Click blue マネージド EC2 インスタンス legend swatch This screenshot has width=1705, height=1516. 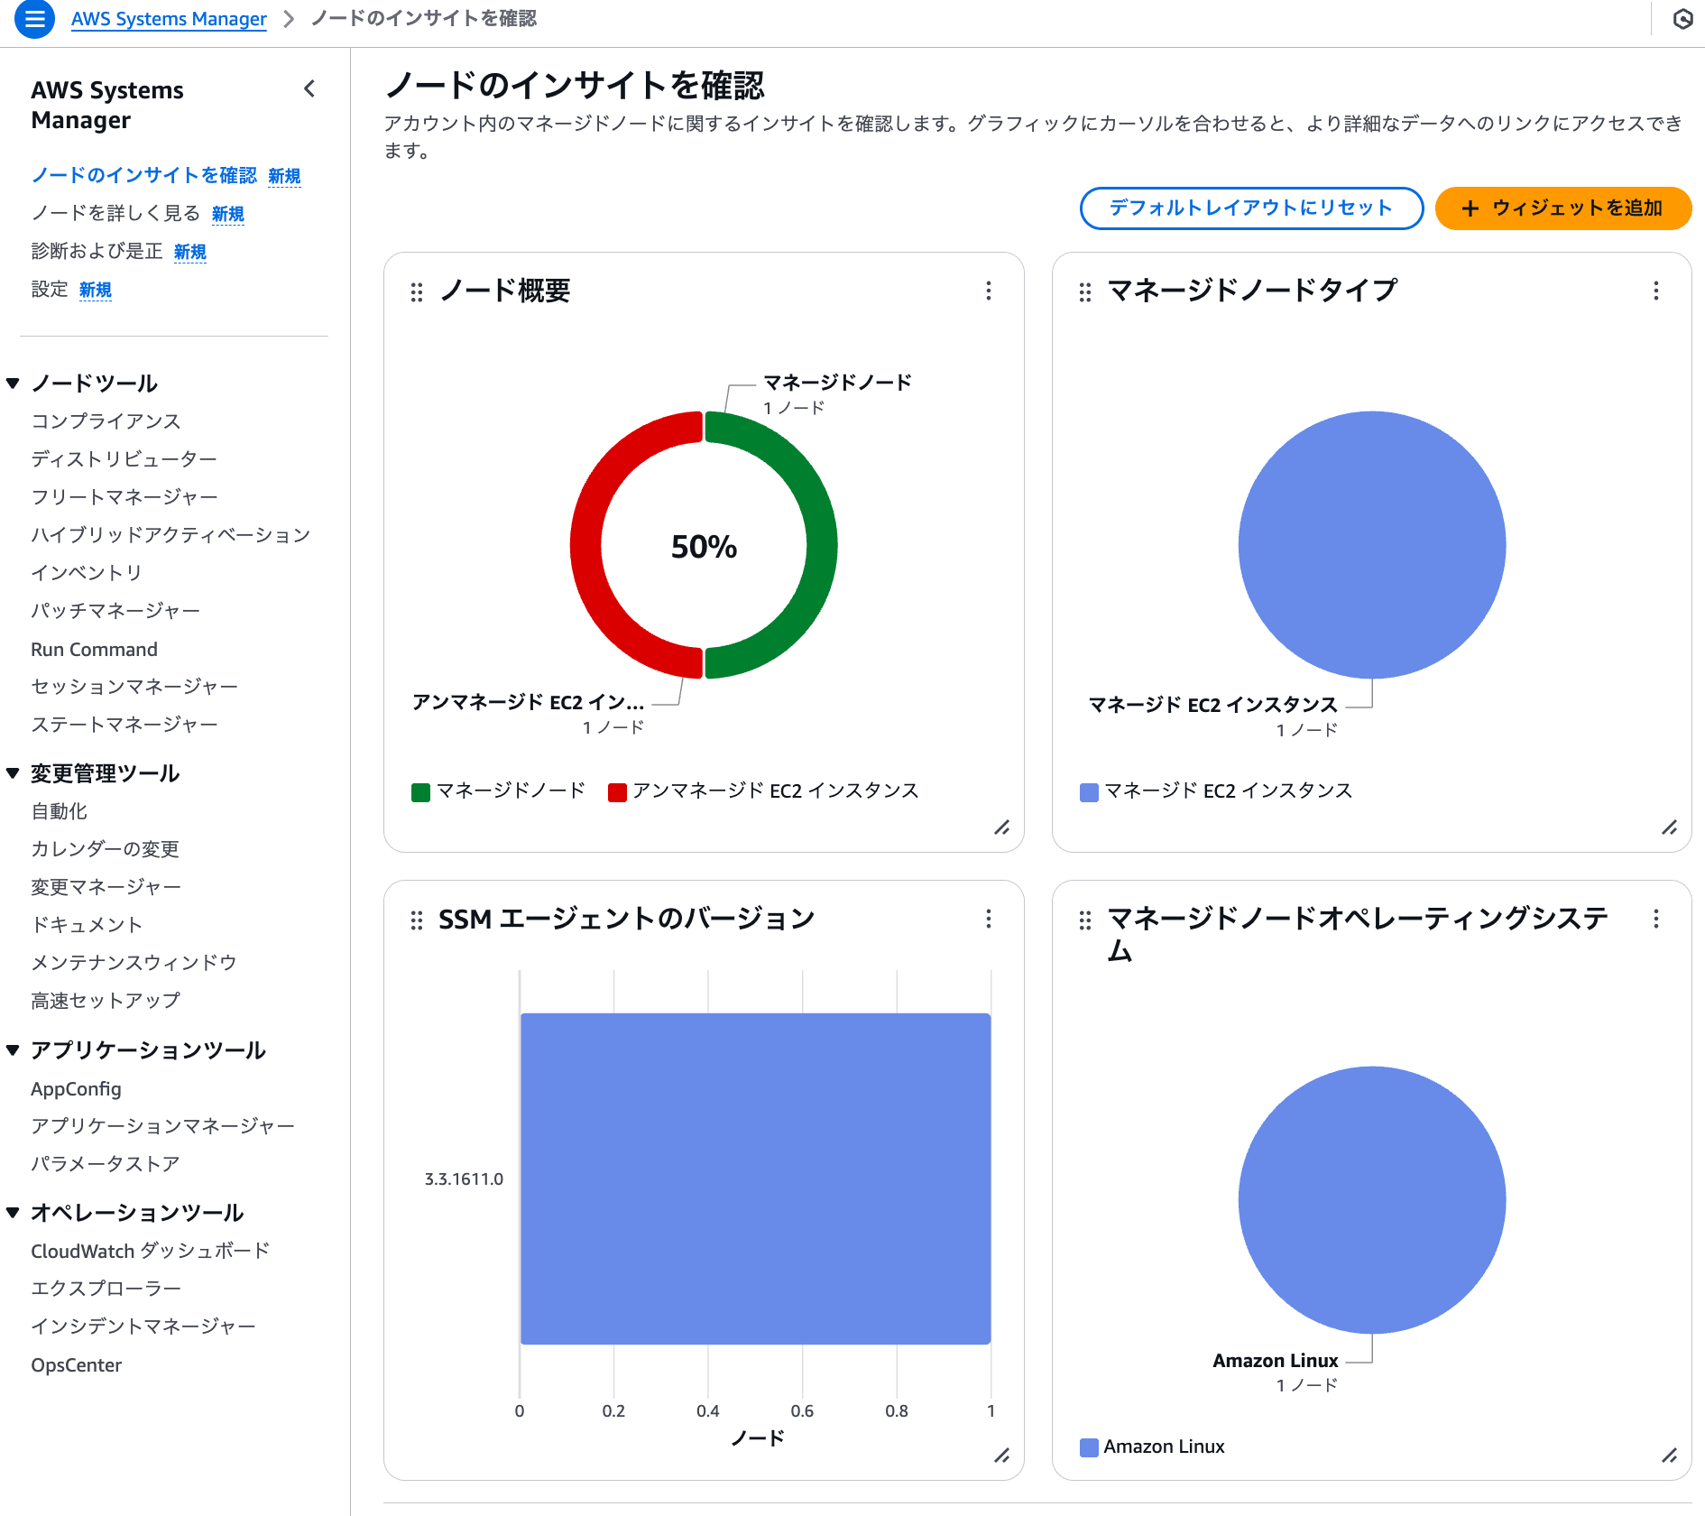tap(1089, 792)
